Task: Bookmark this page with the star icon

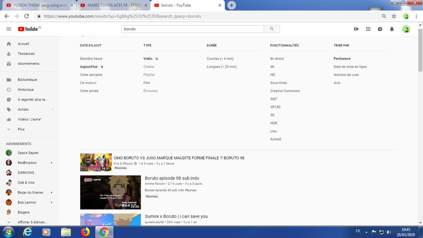Action: 394,16
